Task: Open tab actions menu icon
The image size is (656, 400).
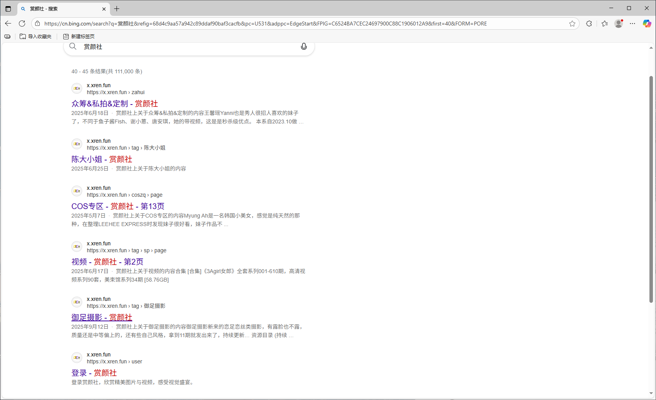Action: [8, 8]
